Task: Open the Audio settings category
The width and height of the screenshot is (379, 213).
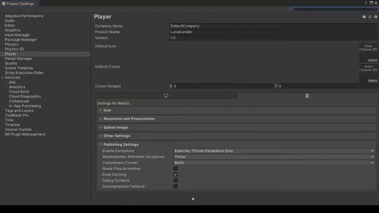Action: pos(10,21)
